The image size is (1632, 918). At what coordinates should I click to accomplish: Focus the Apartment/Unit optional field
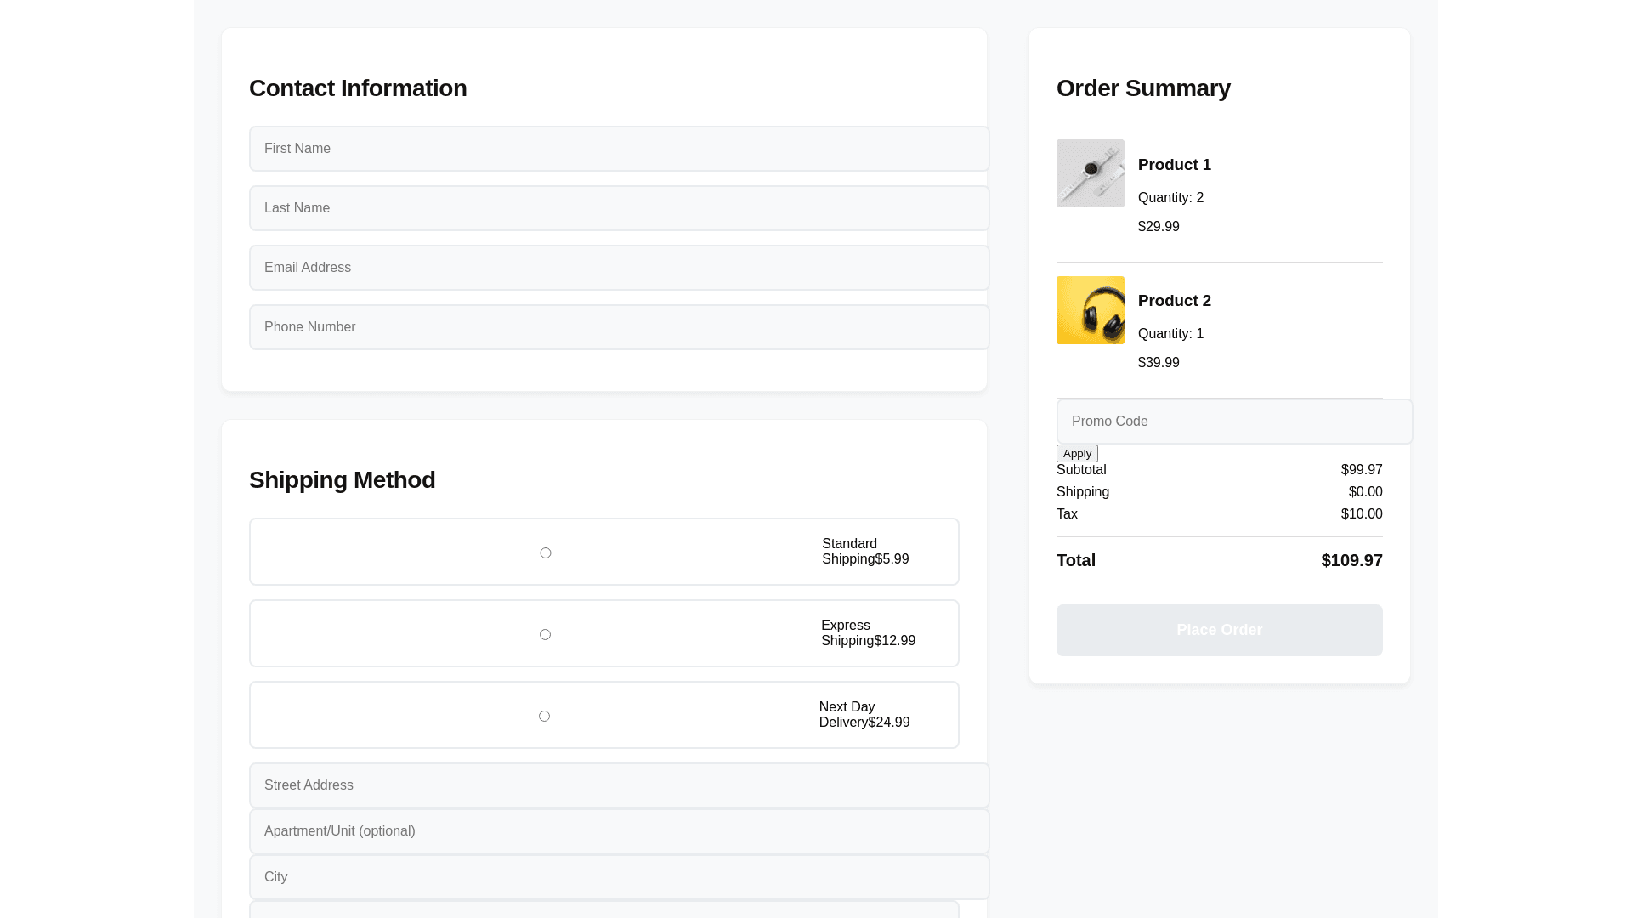click(619, 831)
